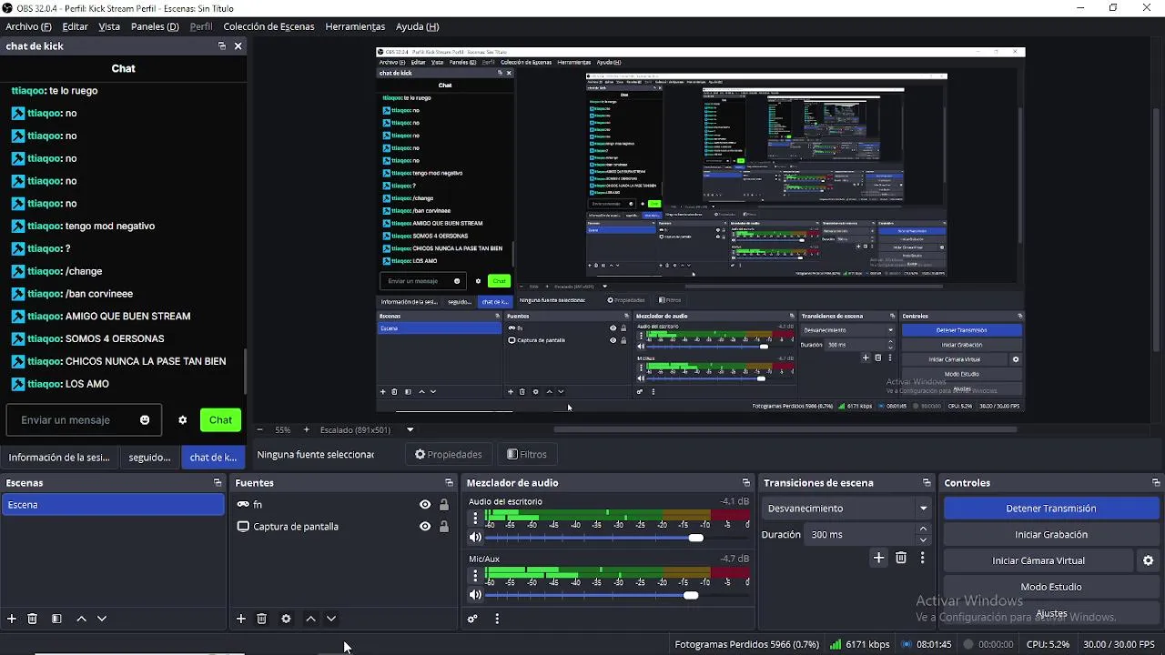Image resolution: width=1165 pixels, height=655 pixels.
Task: Close the chat de kick dock
Action: pyautogui.click(x=238, y=45)
